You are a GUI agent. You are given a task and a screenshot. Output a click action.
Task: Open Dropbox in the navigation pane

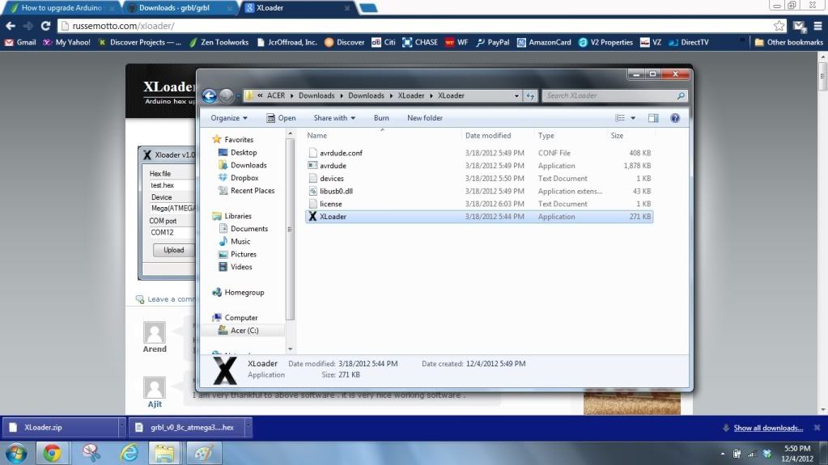pos(238,178)
